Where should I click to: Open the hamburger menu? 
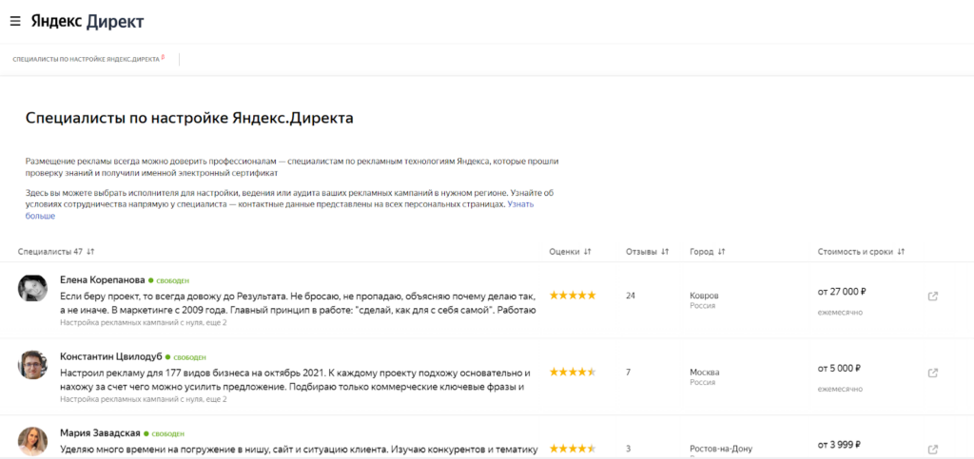click(15, 20)
